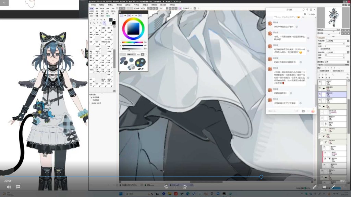Screen dimensions: 351x197
Task: Open the rotation angle dropdown
Action: 167,8
